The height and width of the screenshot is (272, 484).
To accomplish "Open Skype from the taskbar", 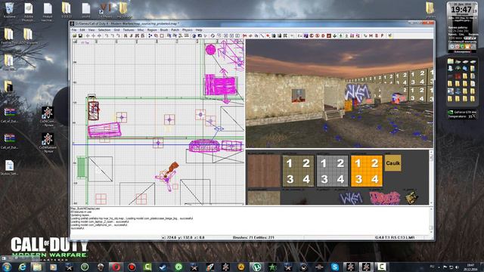I will click(x=334, y=267).
